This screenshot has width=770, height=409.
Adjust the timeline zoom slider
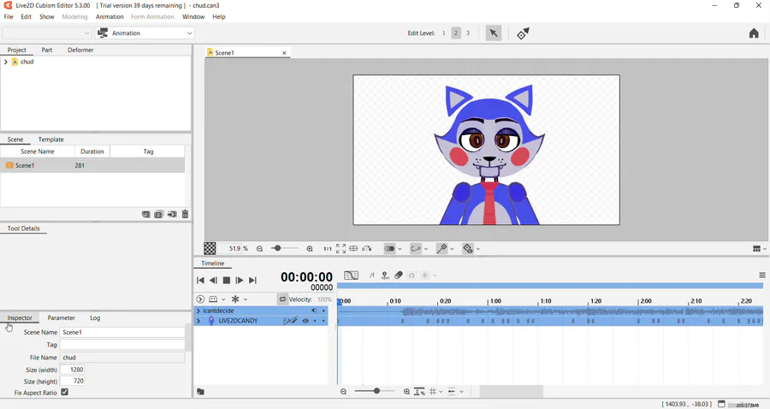[x=376, y=391]
